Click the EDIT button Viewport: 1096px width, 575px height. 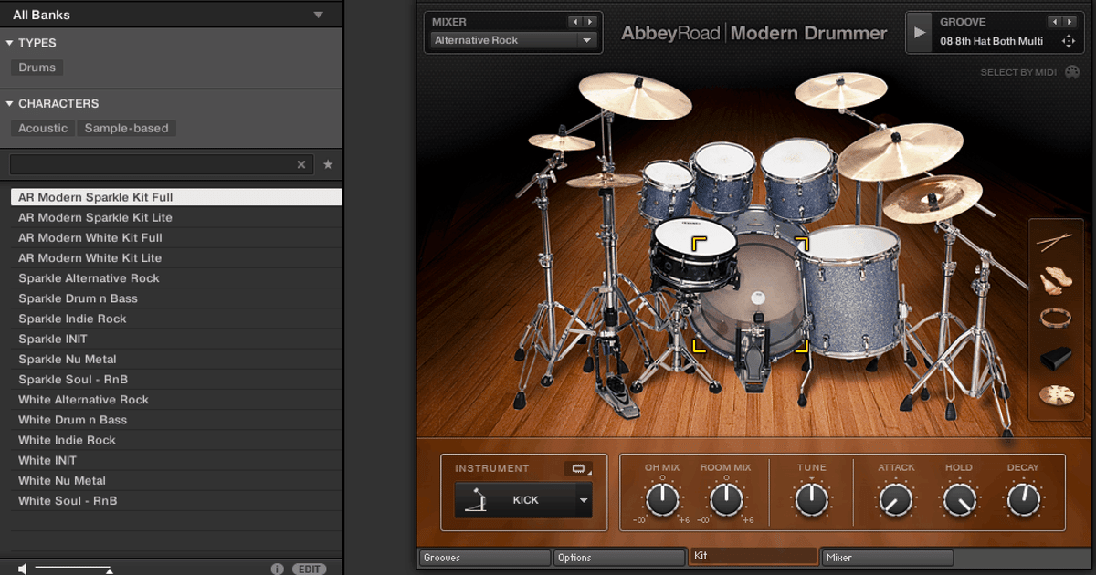pos(310,569)
